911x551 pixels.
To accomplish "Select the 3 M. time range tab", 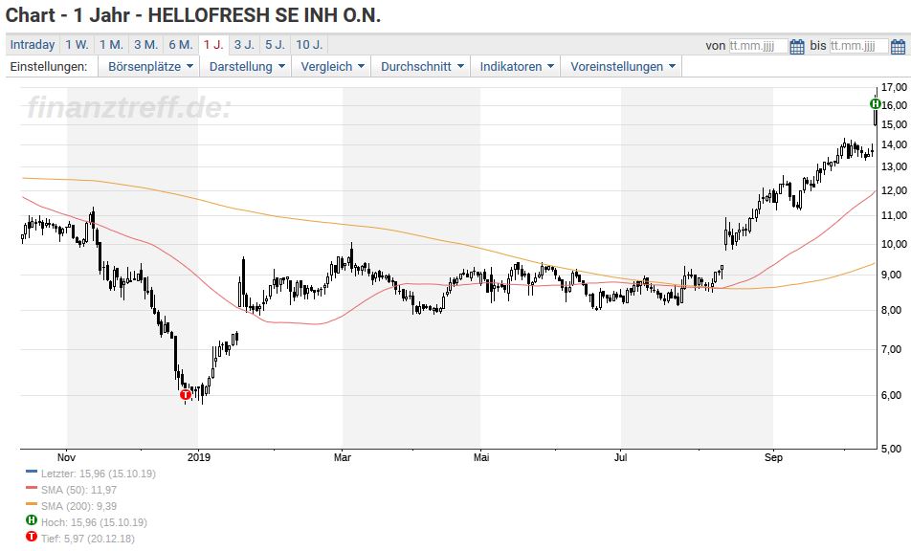I will [145, 45].
